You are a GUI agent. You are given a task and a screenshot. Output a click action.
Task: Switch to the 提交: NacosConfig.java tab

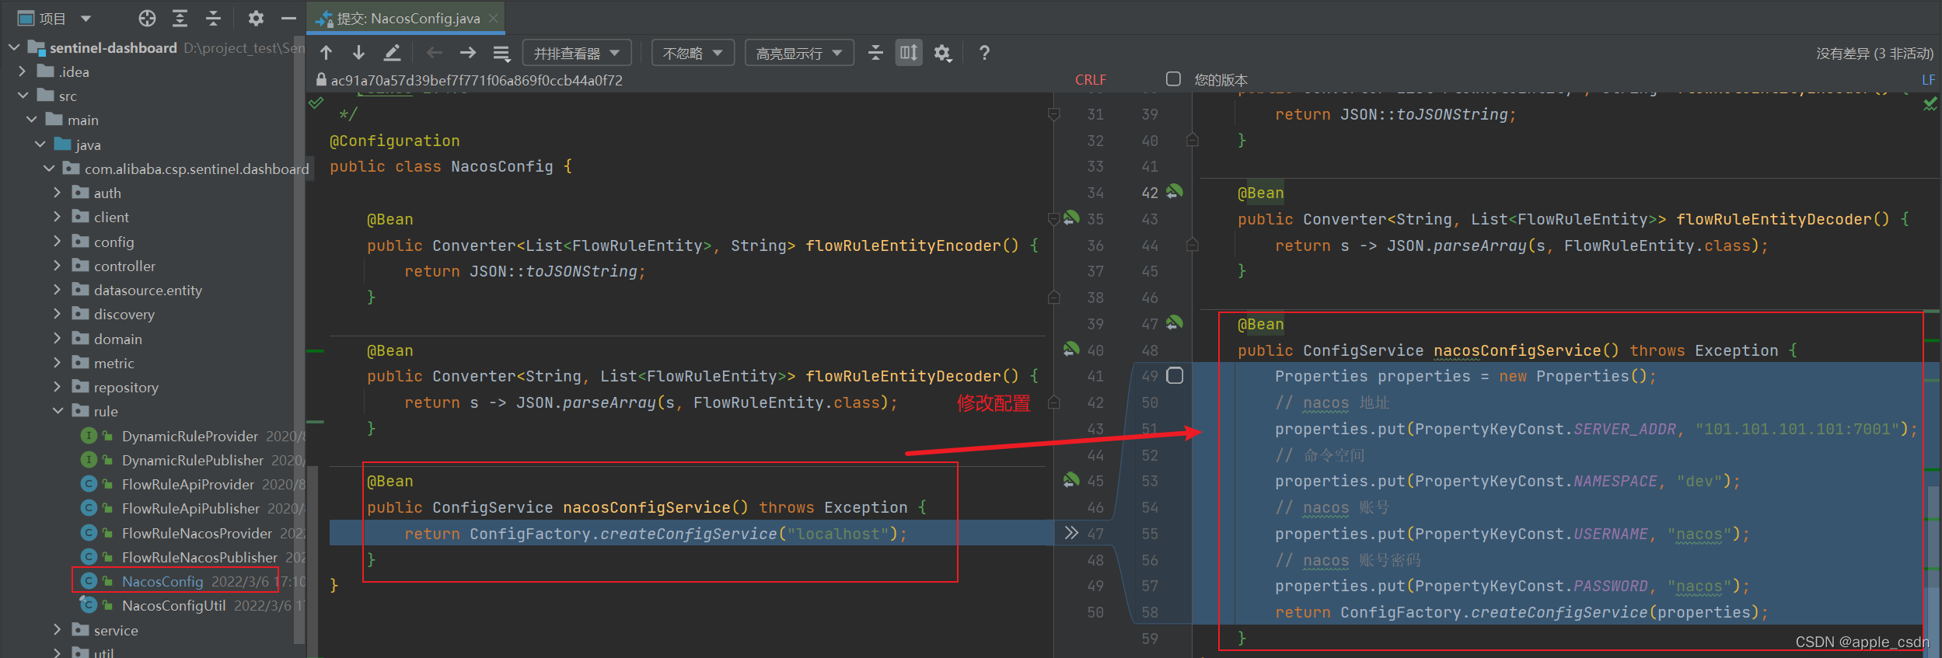click(x=407, y=18)
